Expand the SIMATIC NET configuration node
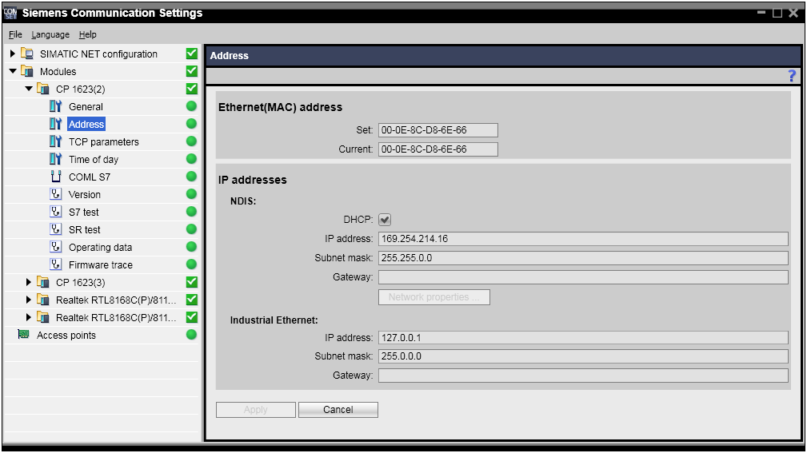Screen dimensions: 807x453 12,54
